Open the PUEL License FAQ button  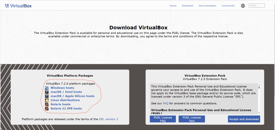coord(163,119)
